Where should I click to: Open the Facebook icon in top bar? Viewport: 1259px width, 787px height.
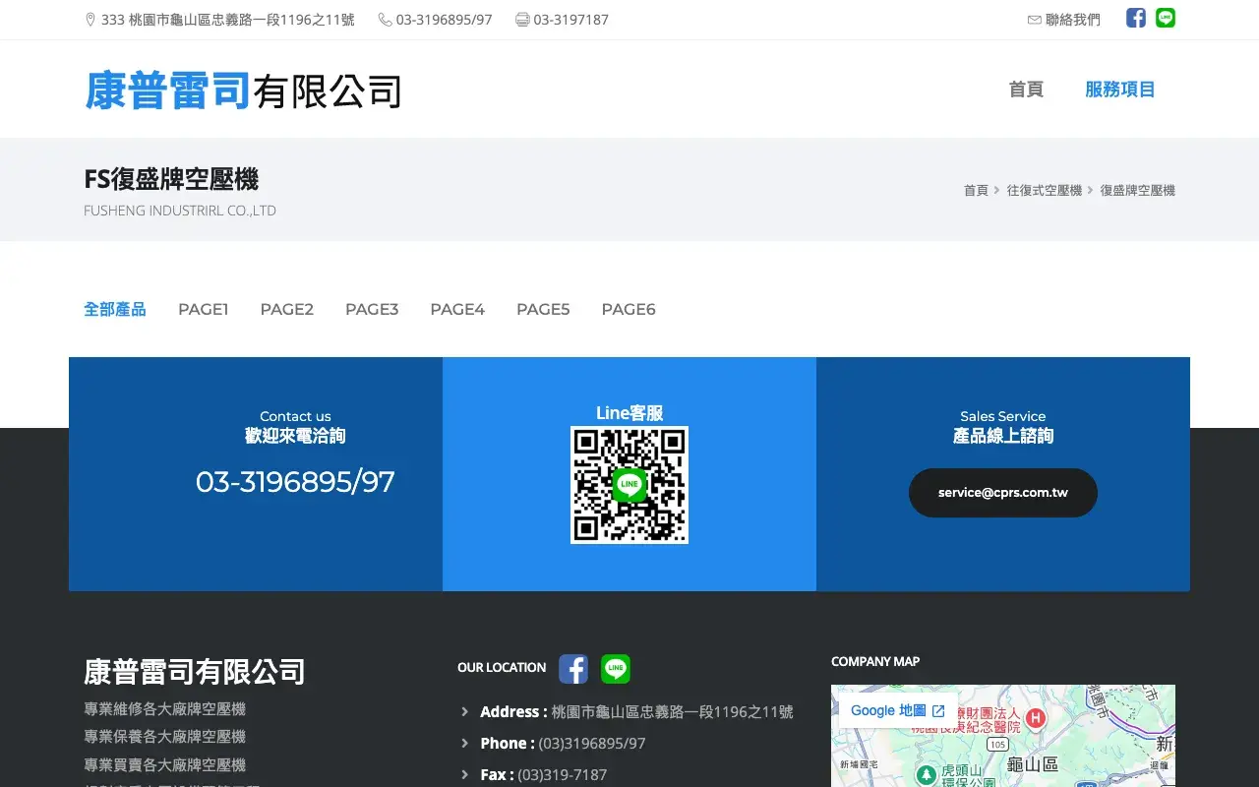1136,18
